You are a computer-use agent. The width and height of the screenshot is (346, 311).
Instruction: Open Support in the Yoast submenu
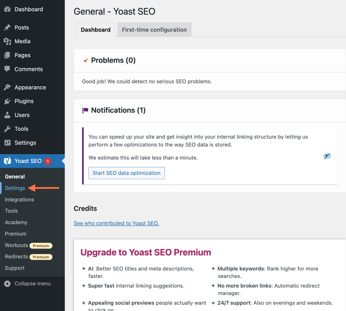coord(15,268)
